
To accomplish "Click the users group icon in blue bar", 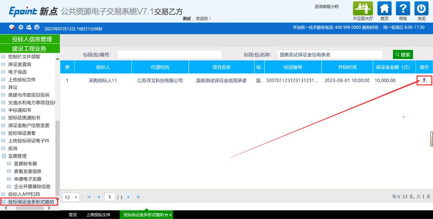I will (x=29, y=27).
